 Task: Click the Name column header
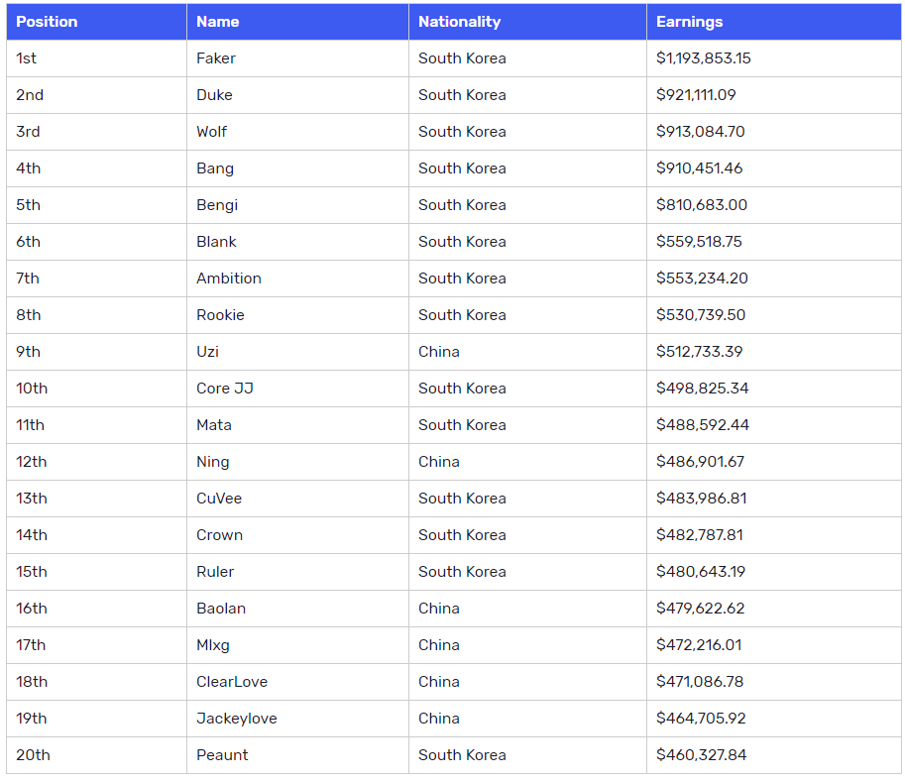pyautogui.click(x=297, y=22)
